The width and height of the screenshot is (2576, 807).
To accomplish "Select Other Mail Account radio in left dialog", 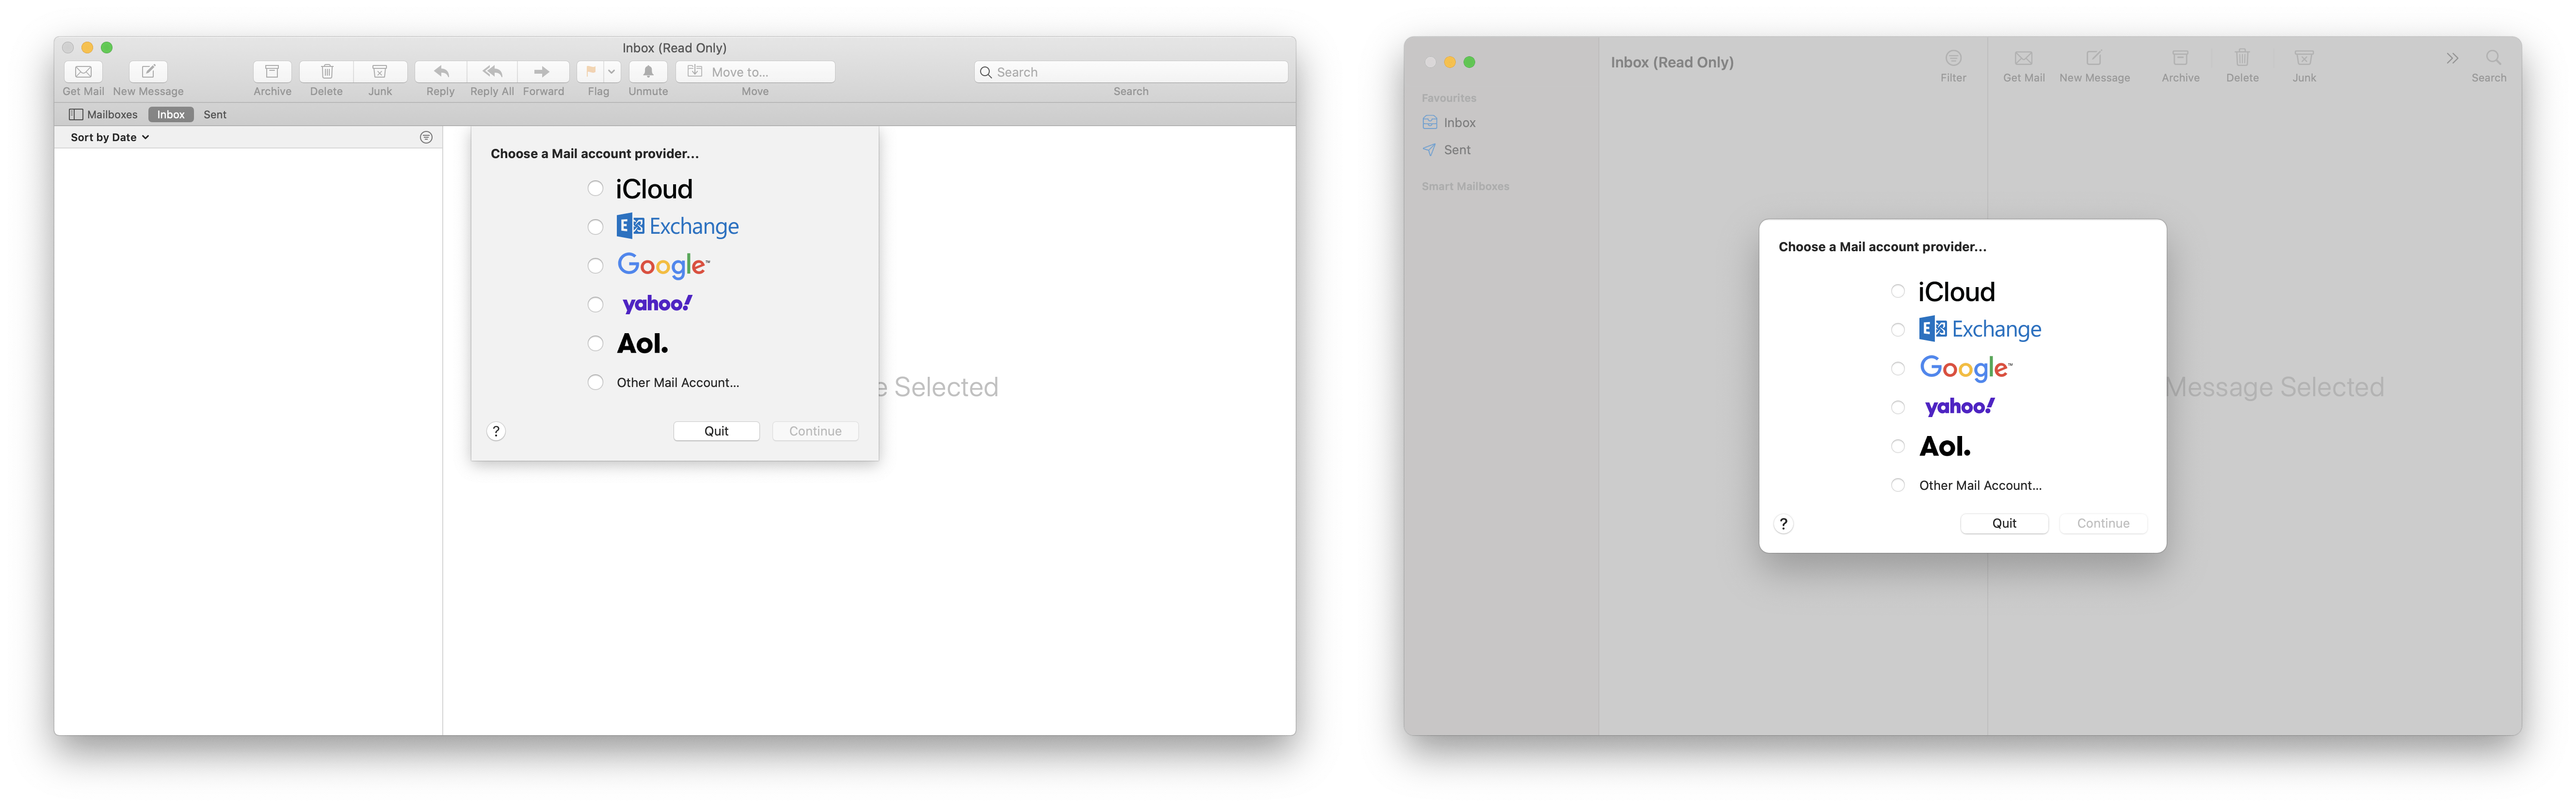I will tap(595, 383).
